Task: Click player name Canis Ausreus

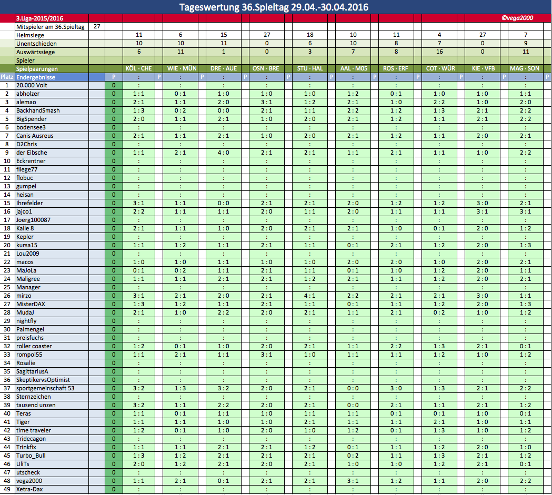Action: [x=35, y=136]
